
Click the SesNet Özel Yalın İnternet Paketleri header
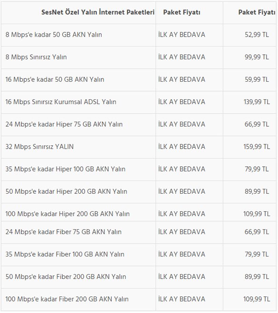[x=98, y=12]
